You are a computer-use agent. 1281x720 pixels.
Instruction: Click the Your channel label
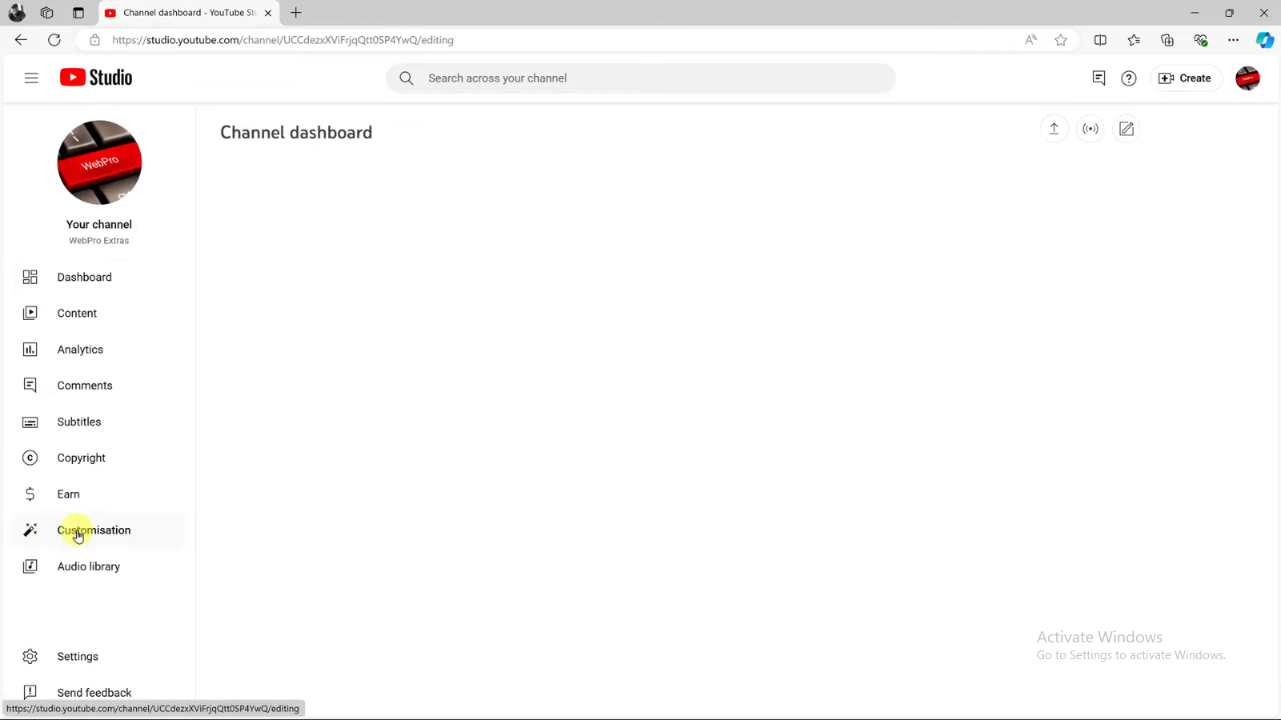pyautogui.click(x=99, y=225)
